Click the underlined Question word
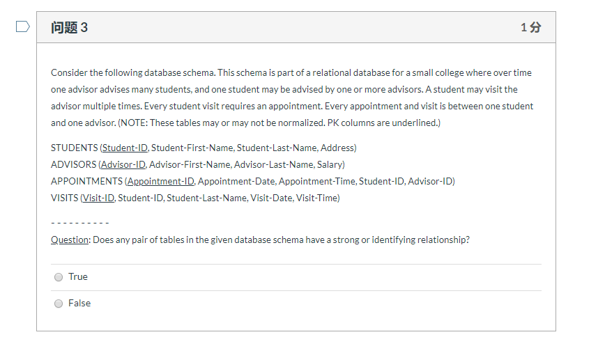The height and width of the screenshot is (353, 605). click(70, 240)
